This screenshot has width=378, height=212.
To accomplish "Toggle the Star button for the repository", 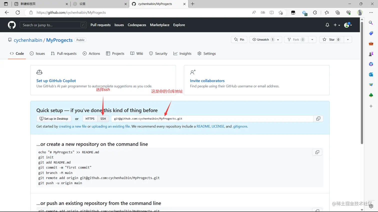I will [x=331, y=40].
